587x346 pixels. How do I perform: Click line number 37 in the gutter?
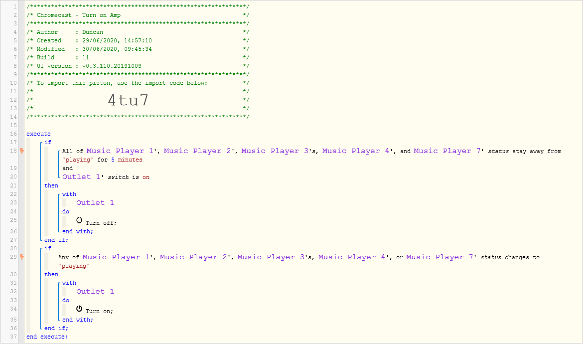(13, 337)
